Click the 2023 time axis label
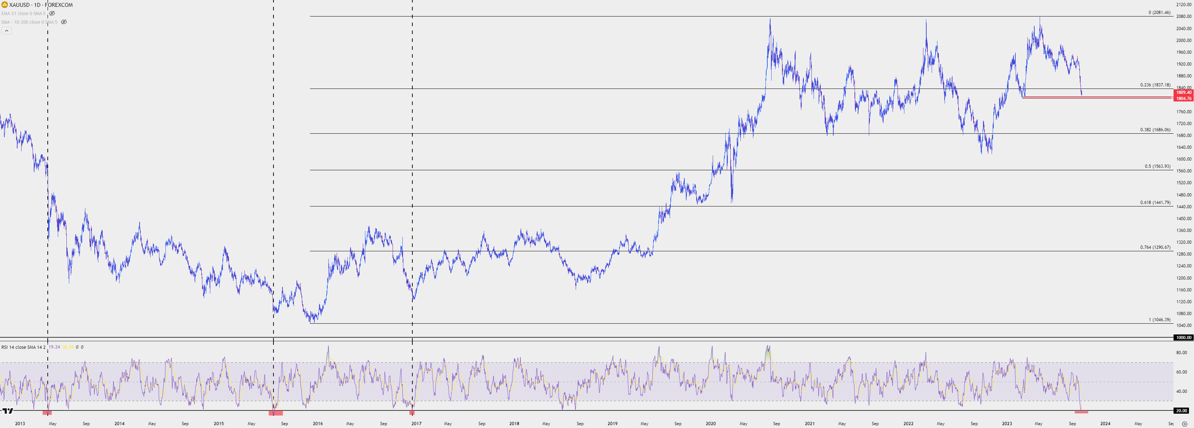Screen dimensions: 1194x428 point(1007,423)
